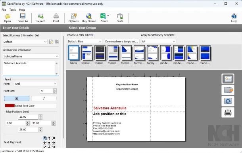Click someone@example.com on the card

tap(106, 131)
